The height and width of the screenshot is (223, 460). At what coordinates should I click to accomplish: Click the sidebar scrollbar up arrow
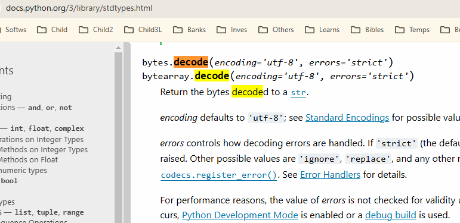click(x=118, y=48)
